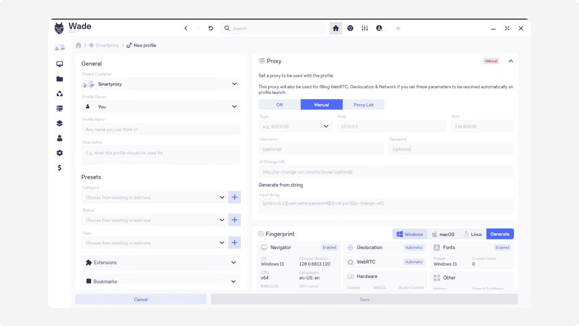Expand the Extensions section
The height and width of the screenshot is (326, 579).
pyautogui.click(x=161, y=263)
